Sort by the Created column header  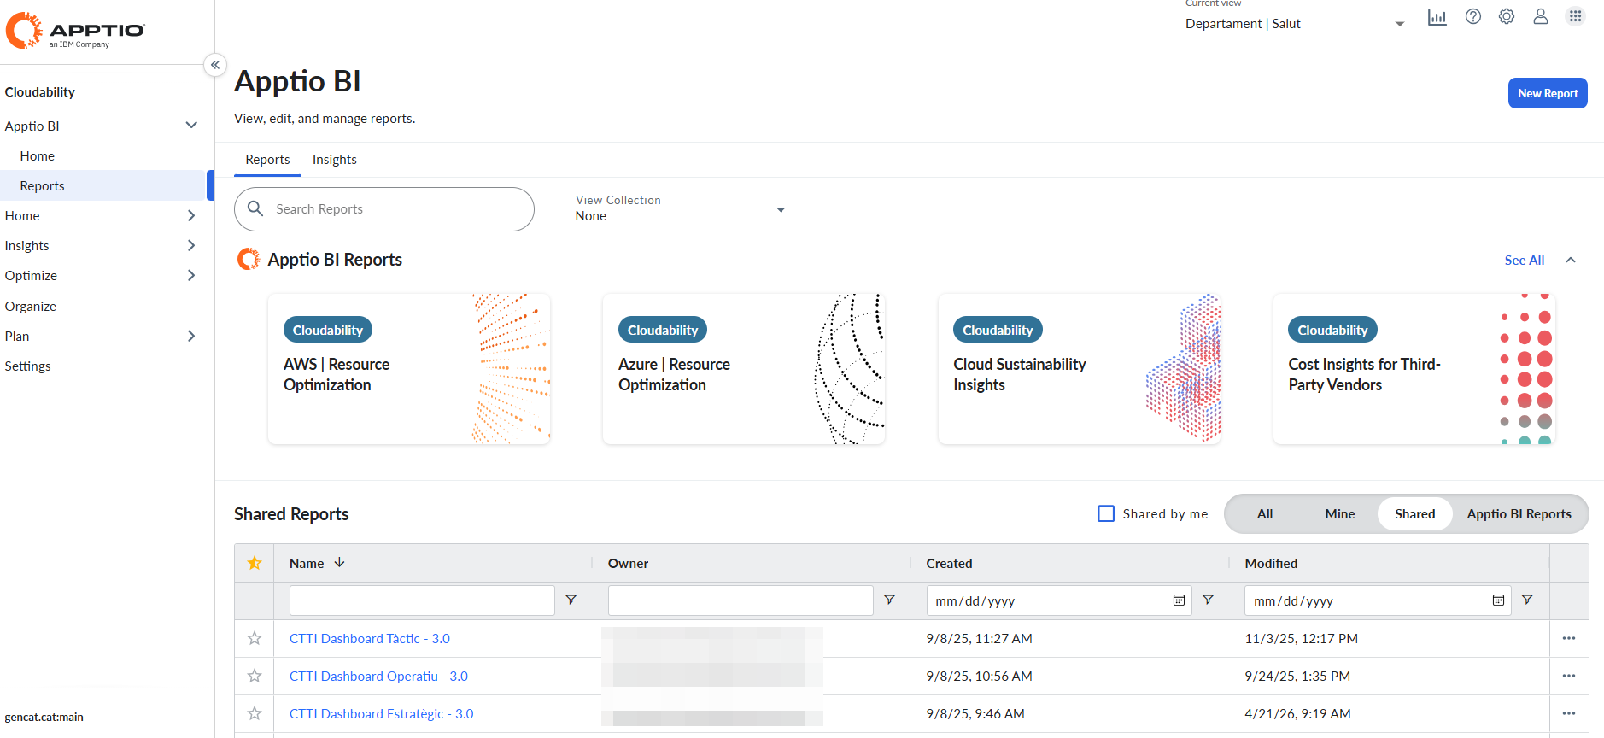949,563
